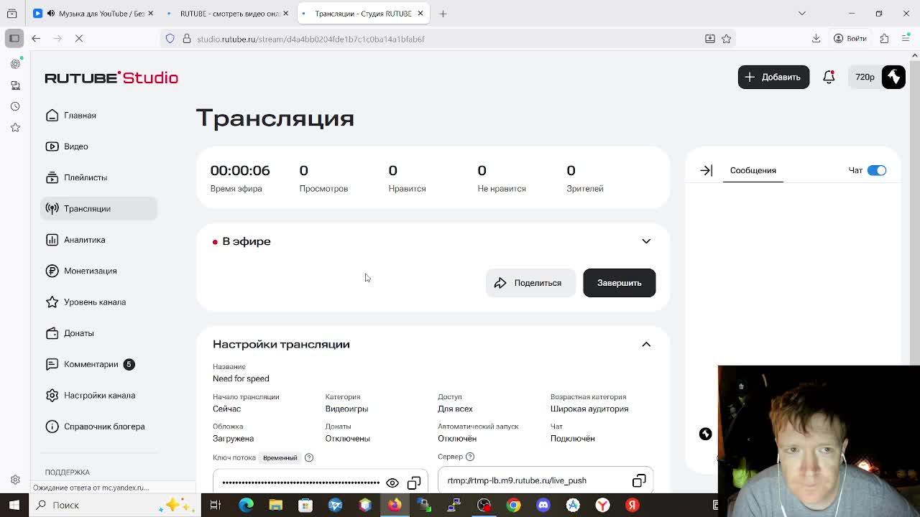
Task: Open notifications bell icon
Action: tap(829, 77)
